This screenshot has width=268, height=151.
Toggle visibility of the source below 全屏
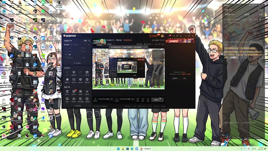point(84,58)
